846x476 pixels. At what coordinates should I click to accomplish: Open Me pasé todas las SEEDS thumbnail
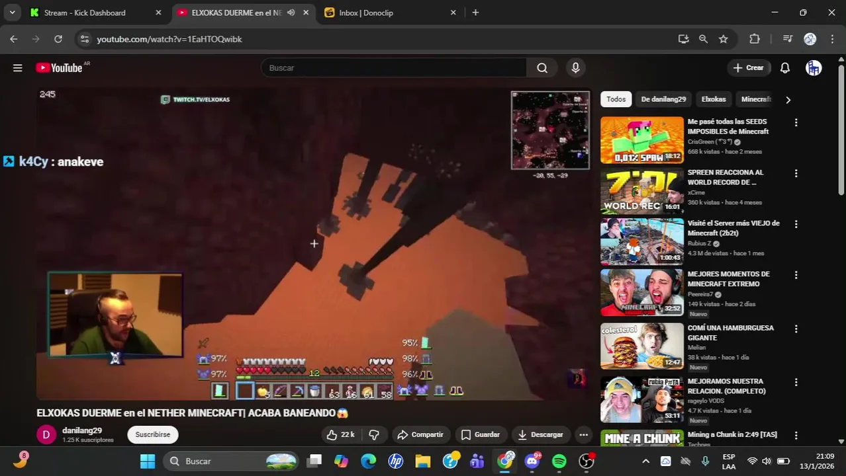[x=642, y=140]
